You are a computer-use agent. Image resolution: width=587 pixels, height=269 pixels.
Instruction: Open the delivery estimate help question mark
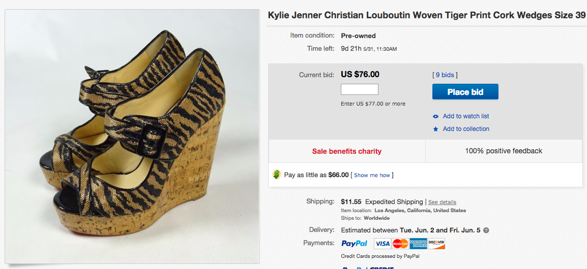coord(486,230)
